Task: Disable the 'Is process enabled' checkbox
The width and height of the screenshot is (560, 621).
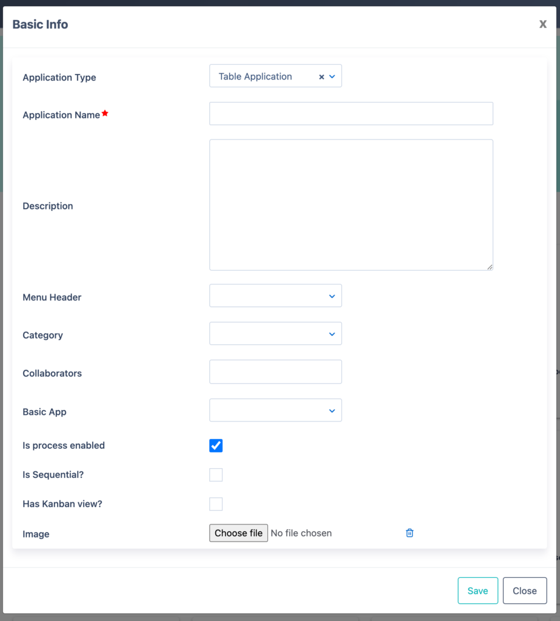Action: [216, 445]
